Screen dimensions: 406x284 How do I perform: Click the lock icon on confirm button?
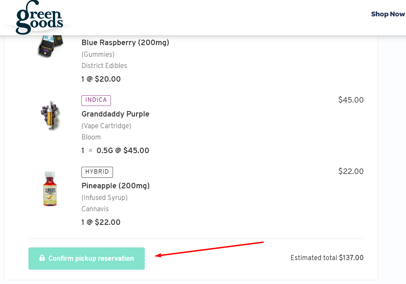point(42,258)
